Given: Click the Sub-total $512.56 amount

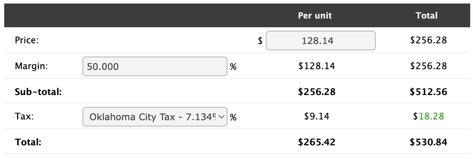Looking at the screenshot, I should 429,92.
